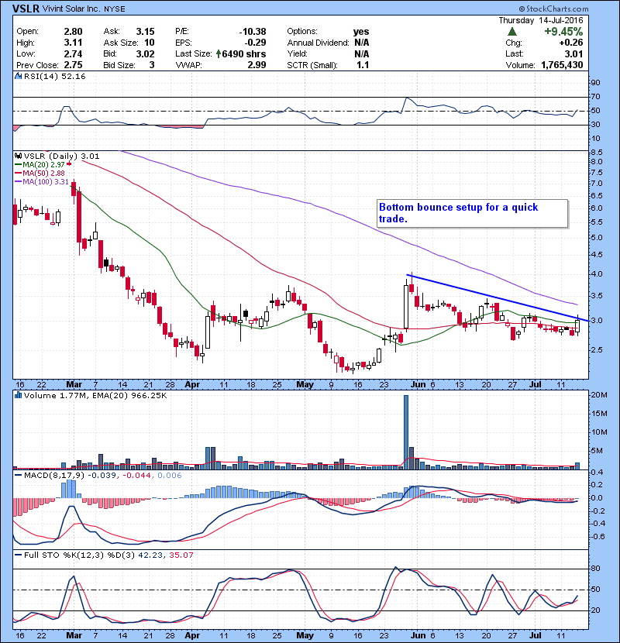Click the Bid Size value 3
Image resolution: width=620 pixels, height=643 pixels.
pos(152,65)
